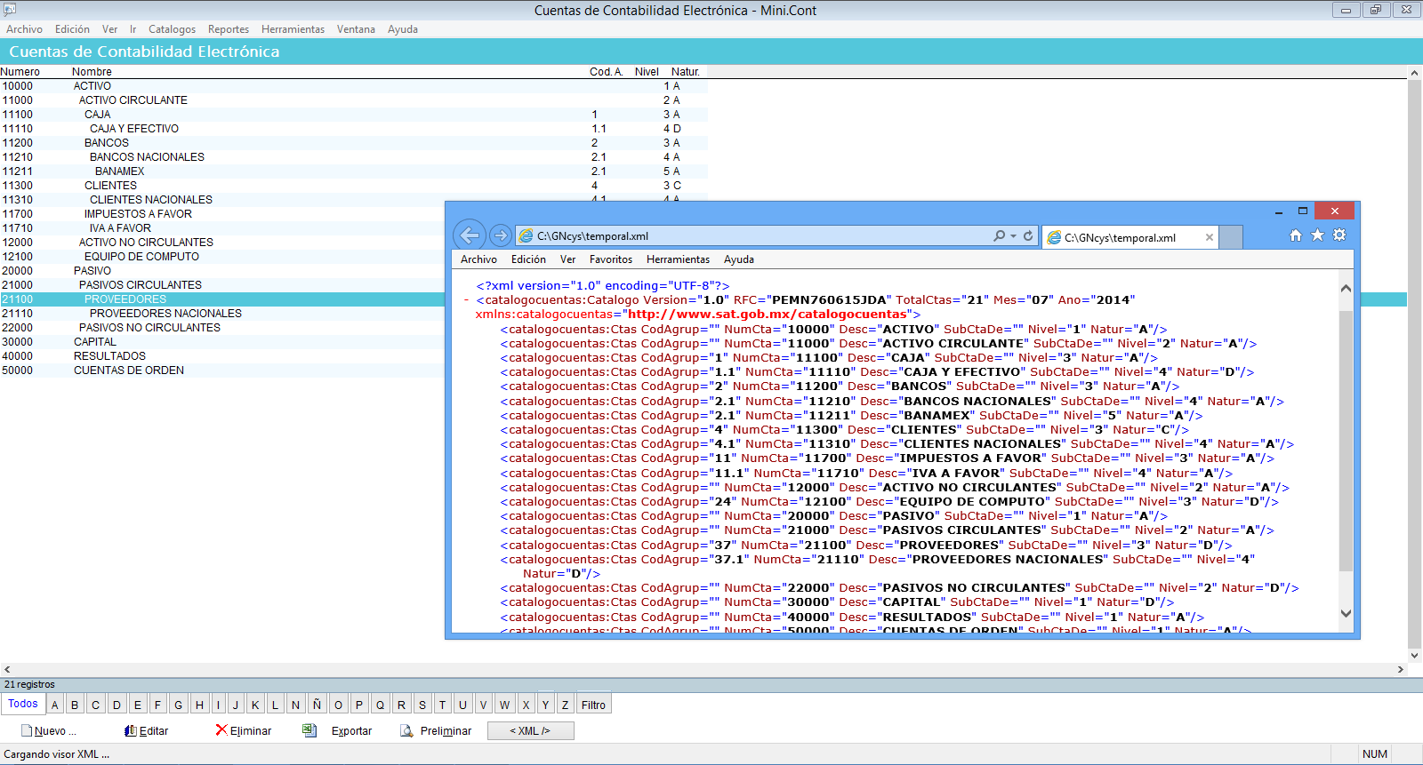Click the Nombre column header
Viewport: 1423px width, 765px height.
[x=92, y=72]
